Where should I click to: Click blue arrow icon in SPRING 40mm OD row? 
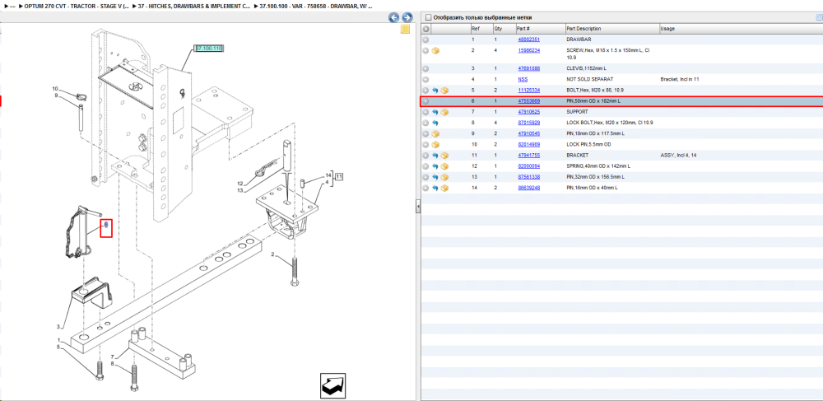pos(435,166)
